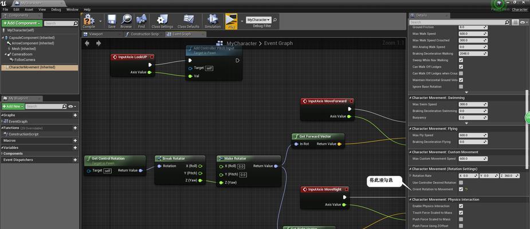Viewport: 530px width, 229px height.
Task: Toggle Sweep While Nav Walking checkbox
Action: point(461,60)
